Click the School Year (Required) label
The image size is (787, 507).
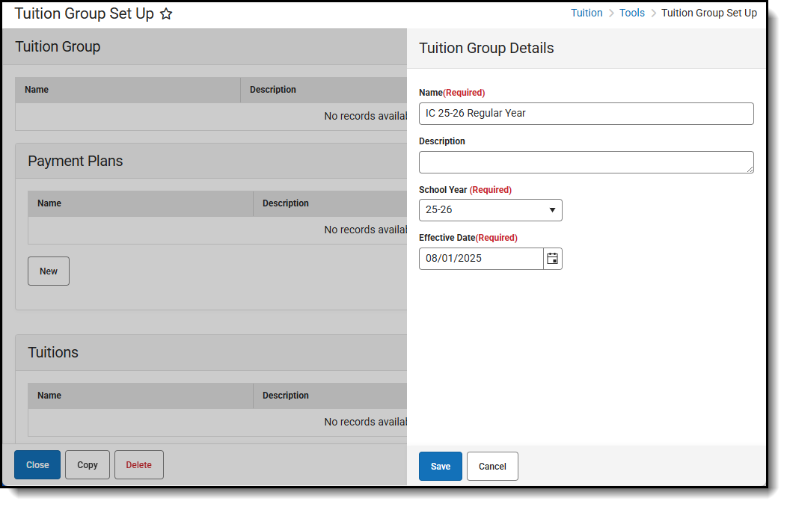(465, 190)
